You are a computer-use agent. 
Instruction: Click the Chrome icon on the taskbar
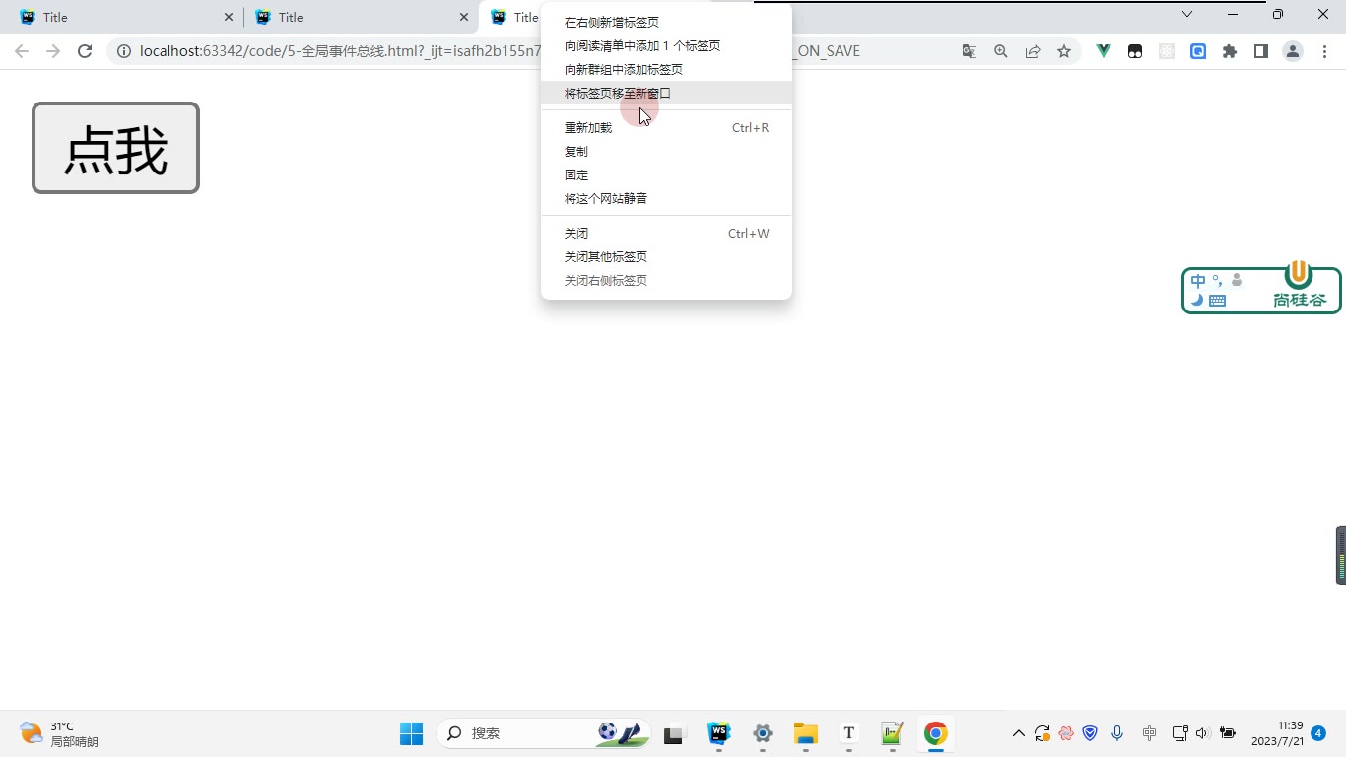936,733
